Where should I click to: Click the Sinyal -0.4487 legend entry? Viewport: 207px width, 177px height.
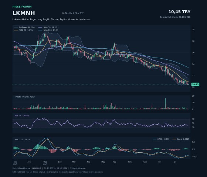[181, 139]
